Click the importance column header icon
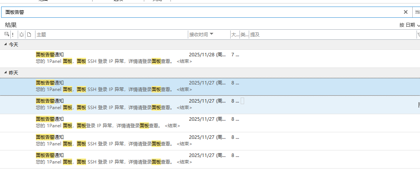420x189 pixels. coord(13,35)
